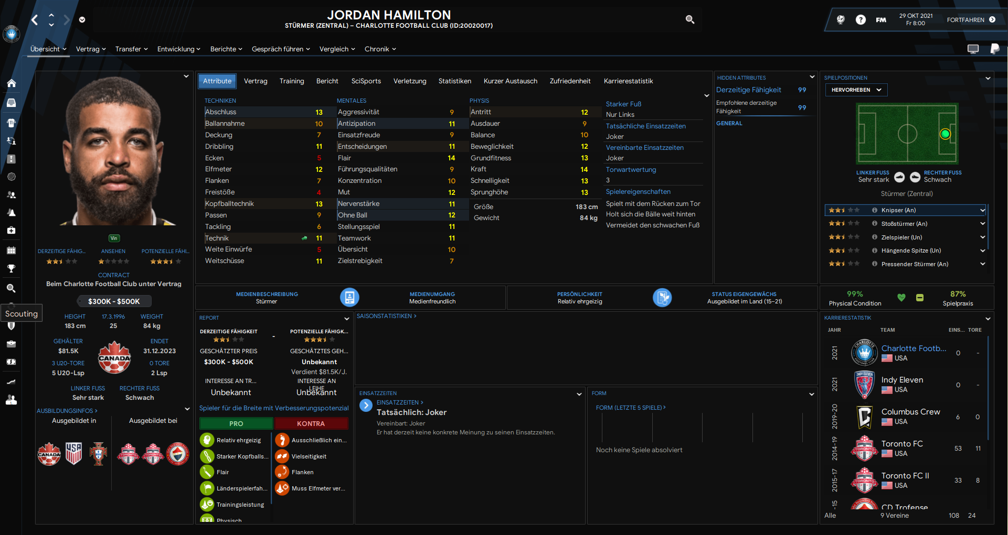Open the Data Hub octagon icon

11,177
